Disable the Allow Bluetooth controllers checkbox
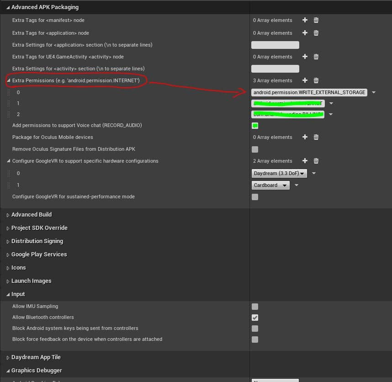The height and width of the screenshot is (382, 392). [255, 317]
